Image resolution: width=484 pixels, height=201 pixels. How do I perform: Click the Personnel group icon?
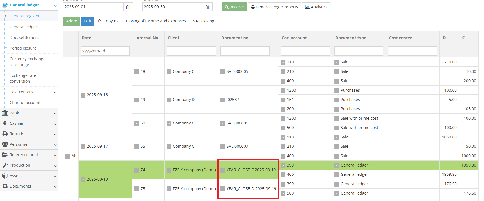point(5,144)
